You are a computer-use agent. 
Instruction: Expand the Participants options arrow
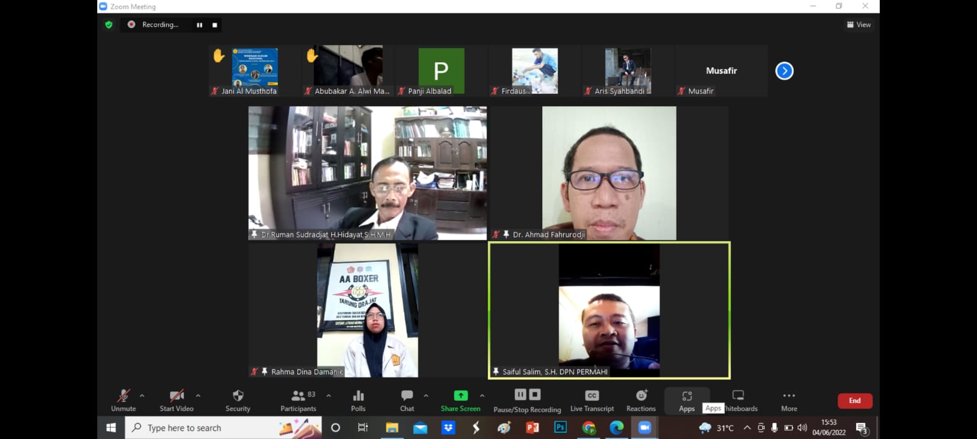329,396
